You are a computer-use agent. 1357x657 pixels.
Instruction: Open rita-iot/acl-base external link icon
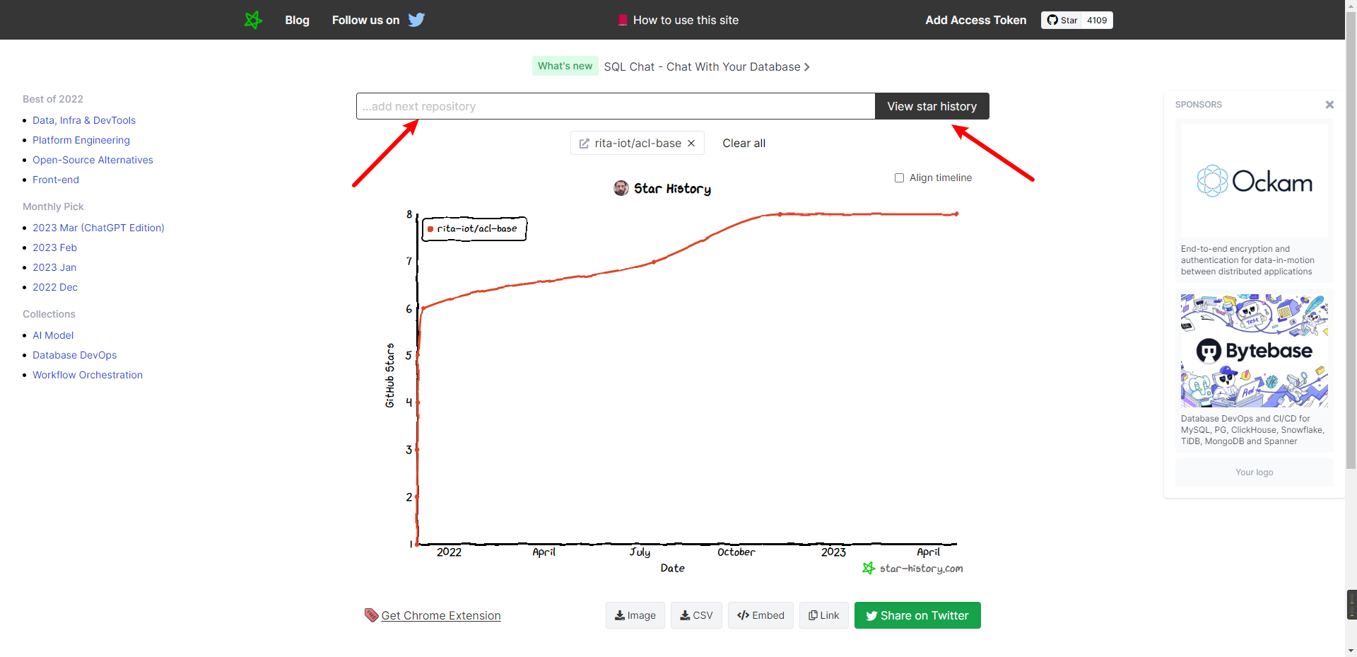point(584,144)
